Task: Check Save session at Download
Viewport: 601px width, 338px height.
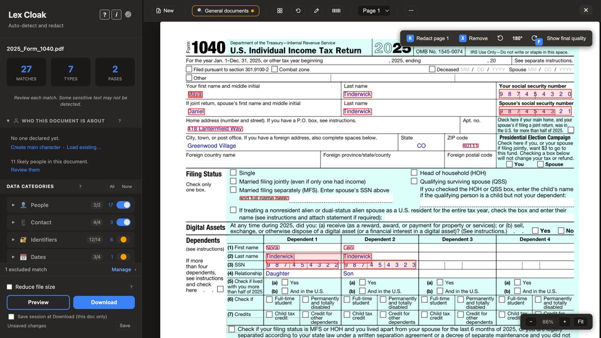Action: pos(12,316)
